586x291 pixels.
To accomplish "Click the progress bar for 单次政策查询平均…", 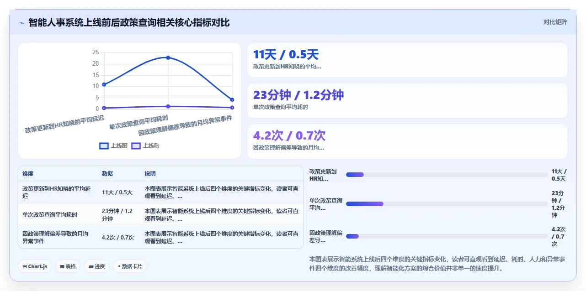I will click(447, 204).
